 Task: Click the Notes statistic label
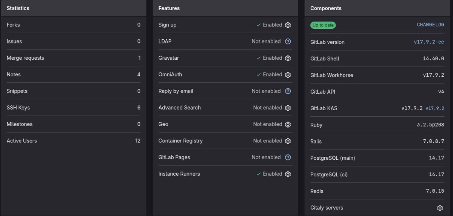(14, 75)
